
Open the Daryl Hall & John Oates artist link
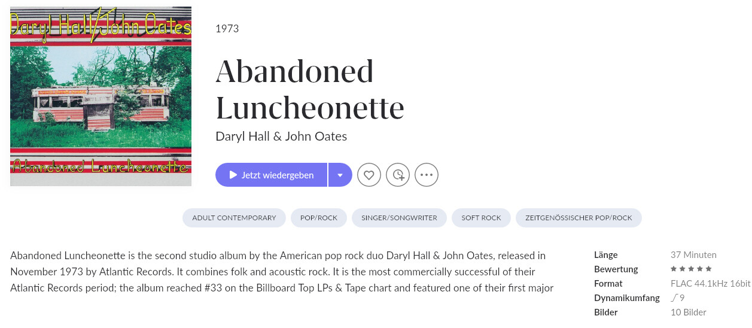tap(281, 136)
